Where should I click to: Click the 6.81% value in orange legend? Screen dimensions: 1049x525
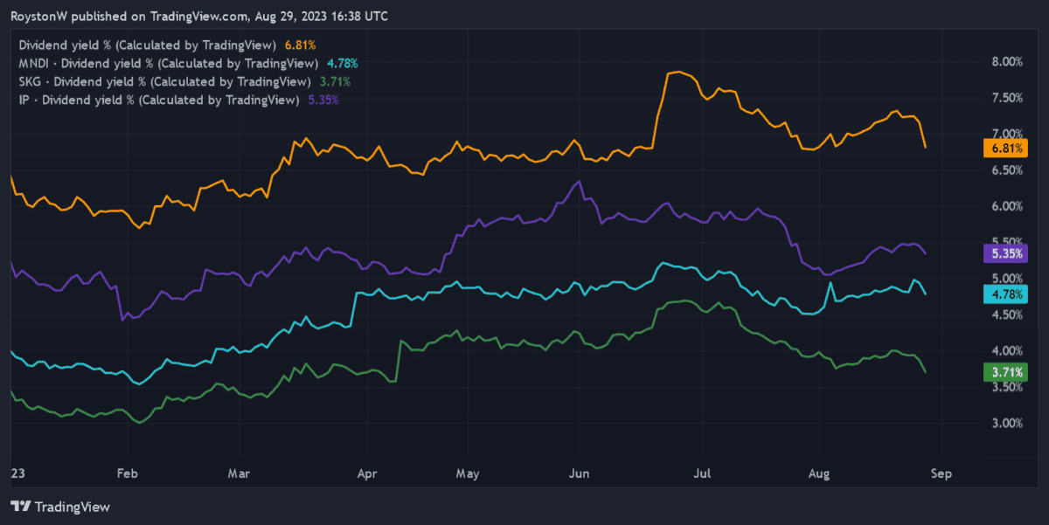tap(300, 45)
